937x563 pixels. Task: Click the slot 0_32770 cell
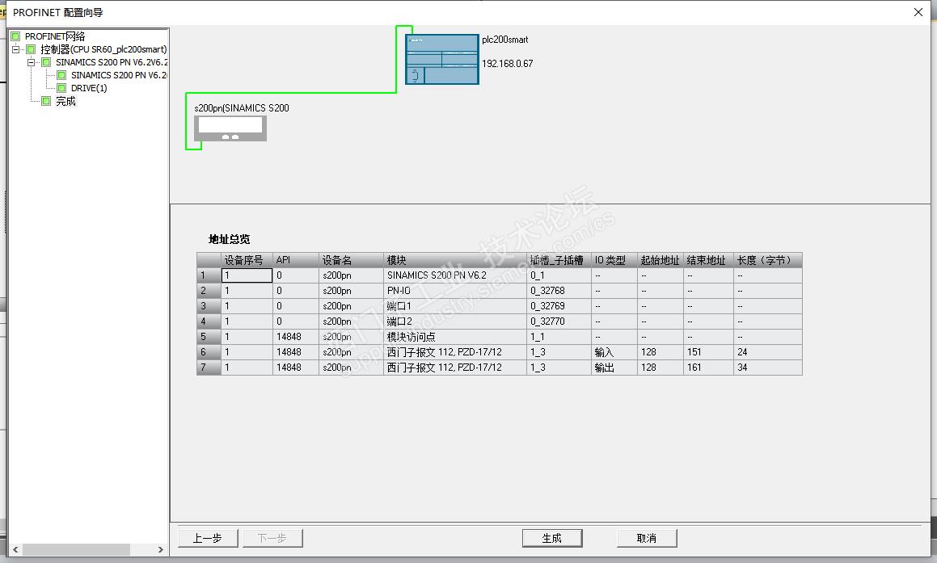point(559,321)
